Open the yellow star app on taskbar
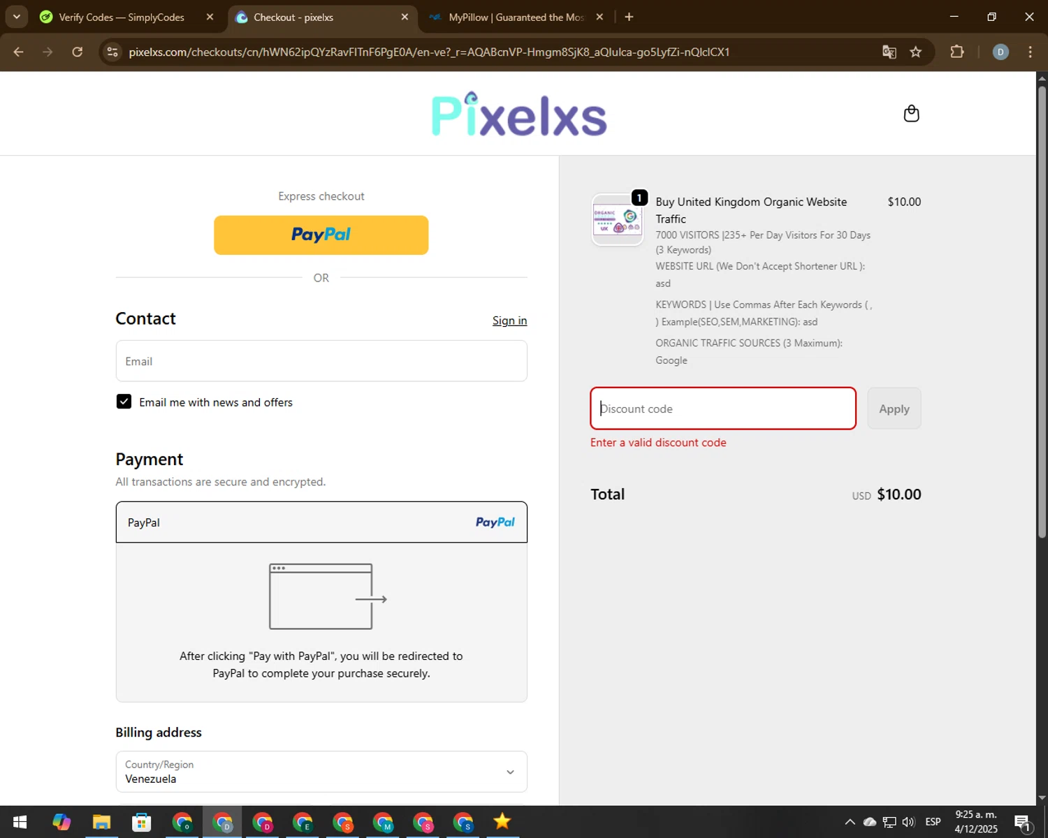The height and width of the screenshot is (838, 1048). [502, 822]
